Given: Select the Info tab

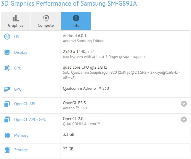Looking at the screenshot, I should [x=76, y=21].
